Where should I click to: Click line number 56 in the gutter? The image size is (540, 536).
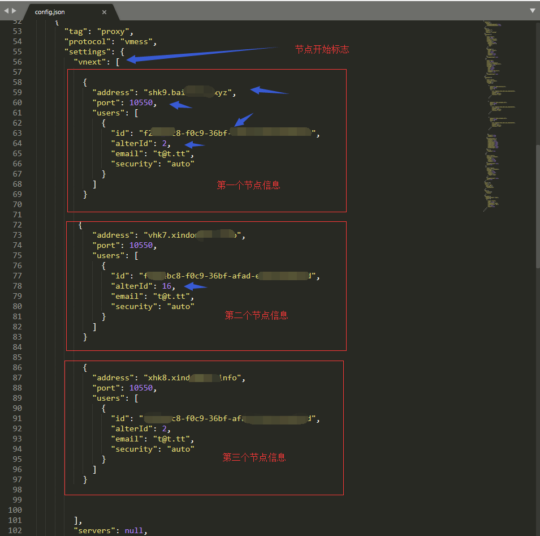[x=17, y=62]
